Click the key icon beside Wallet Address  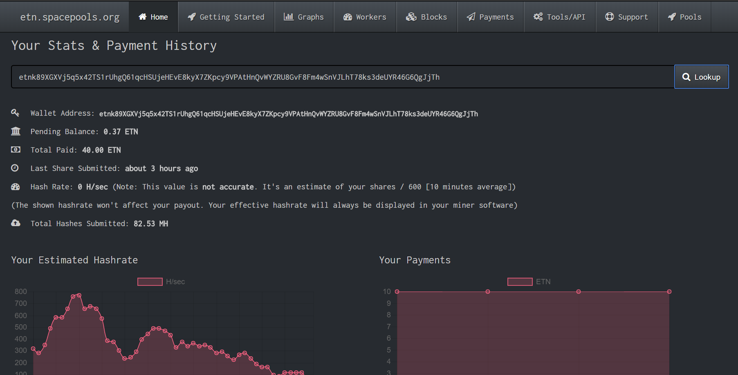coord(15,112)
